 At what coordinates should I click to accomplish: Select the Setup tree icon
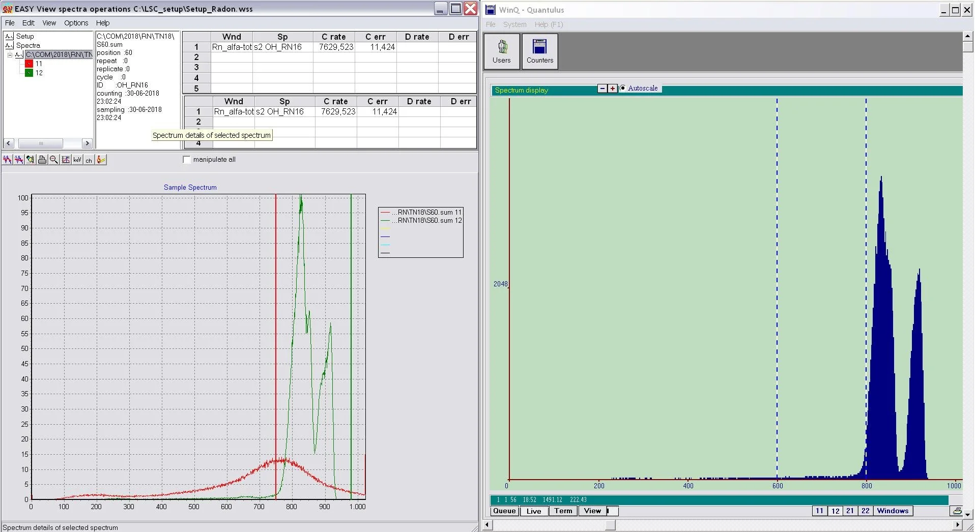tap(9, 37)
